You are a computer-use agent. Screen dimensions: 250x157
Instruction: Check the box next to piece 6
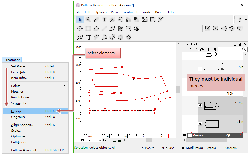pyautogui.click(x=200, y=69)
